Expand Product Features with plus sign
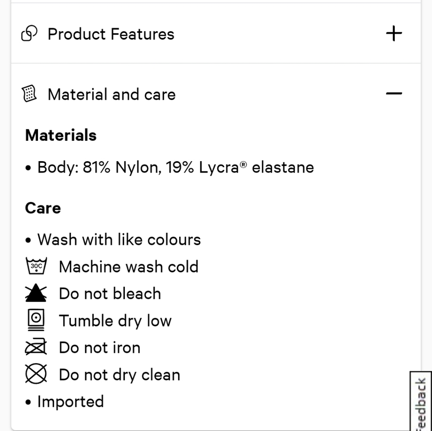 pos(394,34)
